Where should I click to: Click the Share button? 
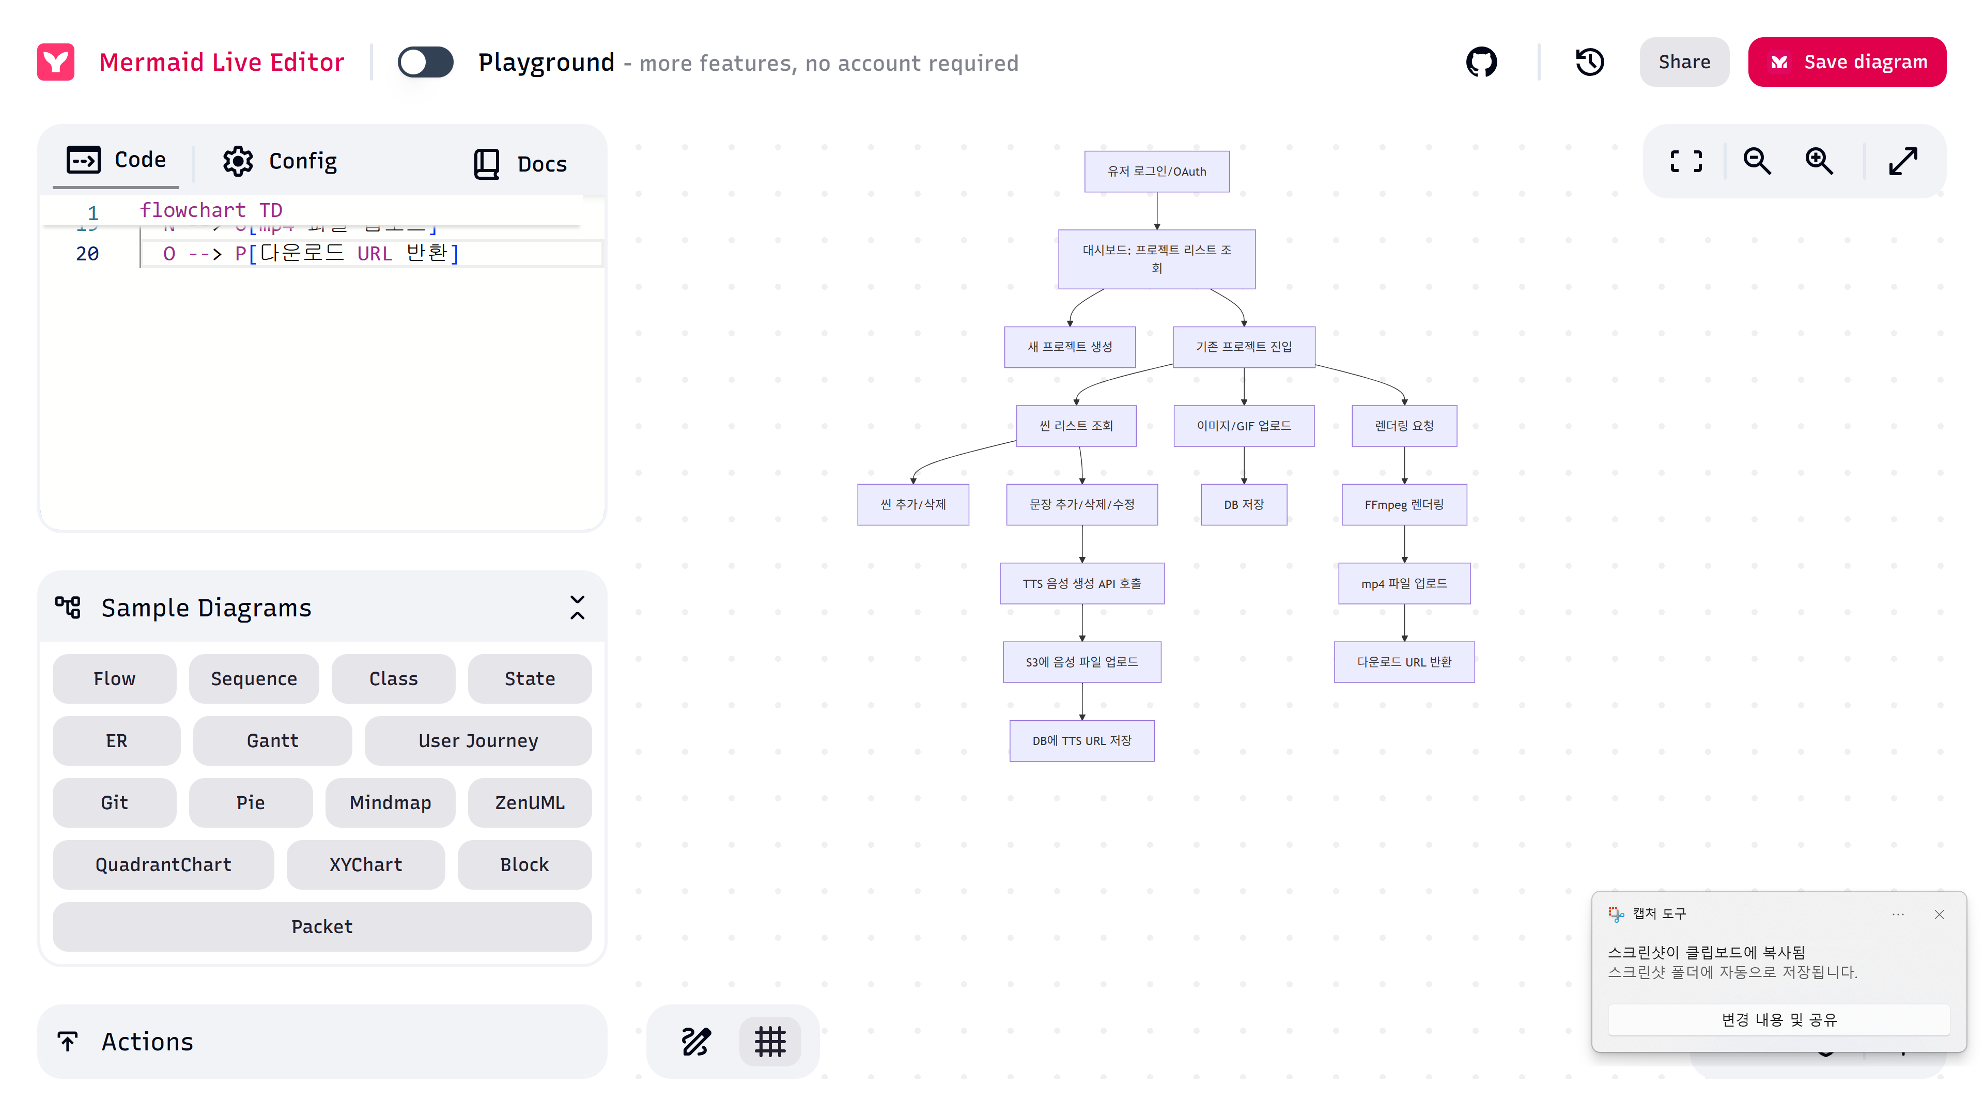click(x=1684, y=63)
